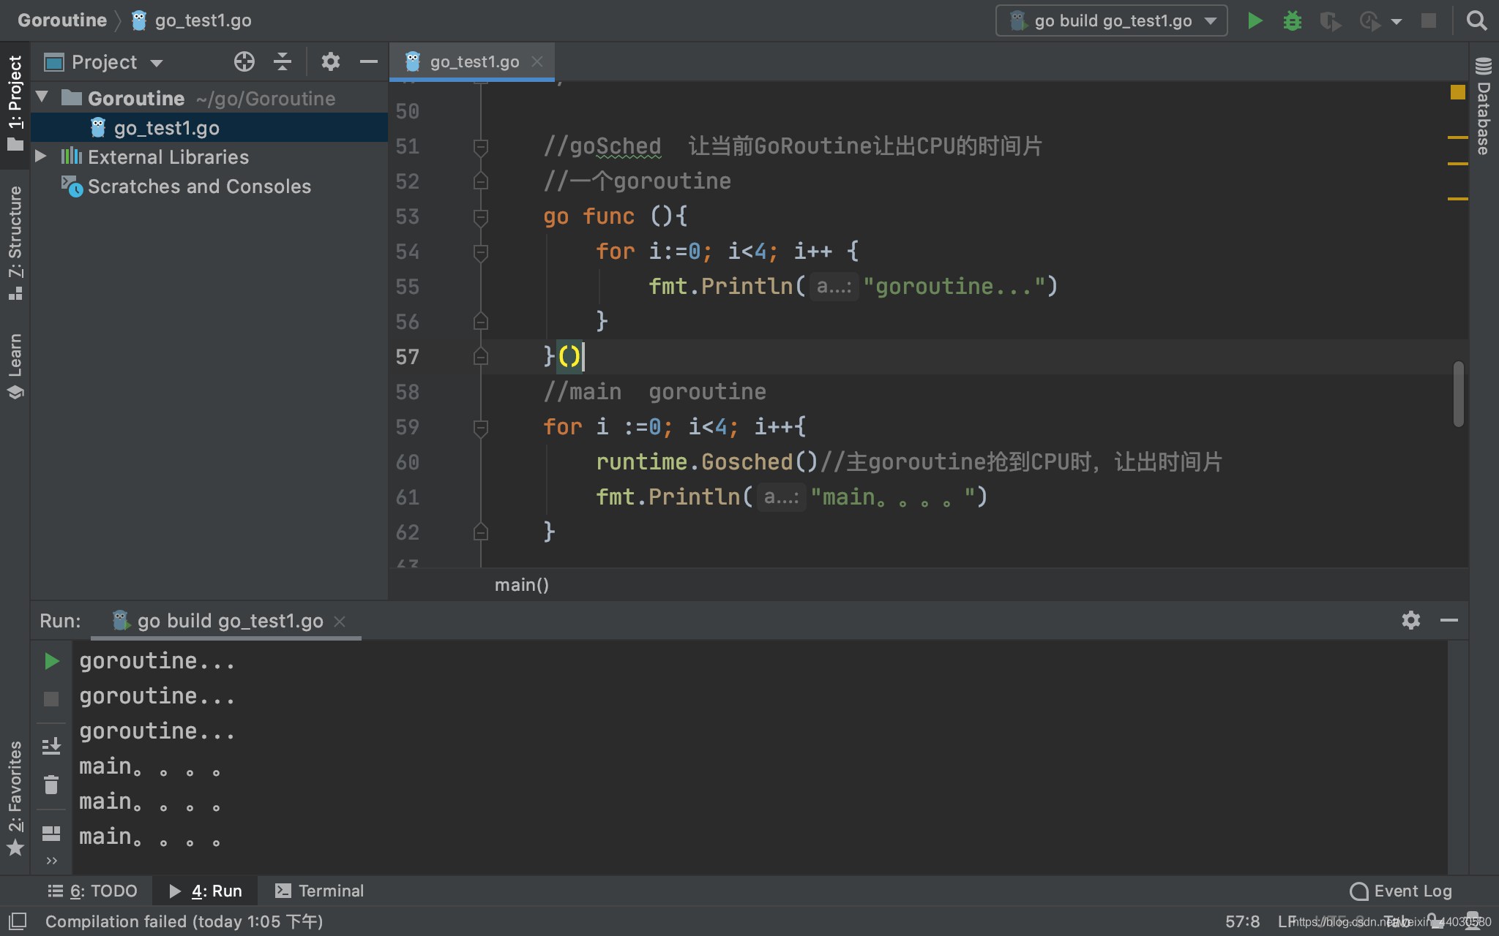Click the locate file target icon in Project panel
This screenshot has height=936, width=1499.
coord(244,62)
